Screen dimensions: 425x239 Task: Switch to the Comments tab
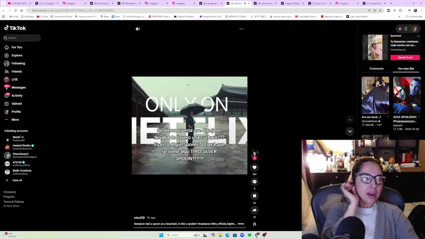click(x=377, y=69)
